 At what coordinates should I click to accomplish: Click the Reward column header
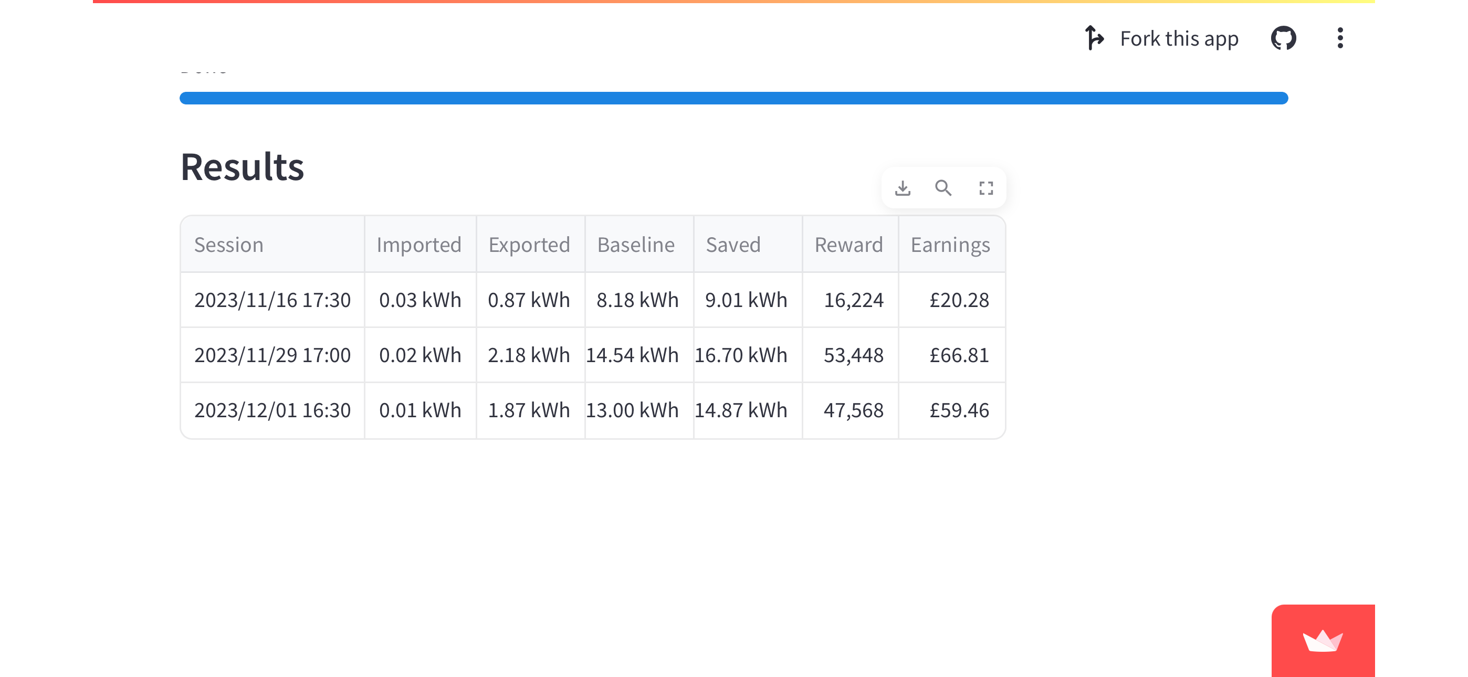850,245
